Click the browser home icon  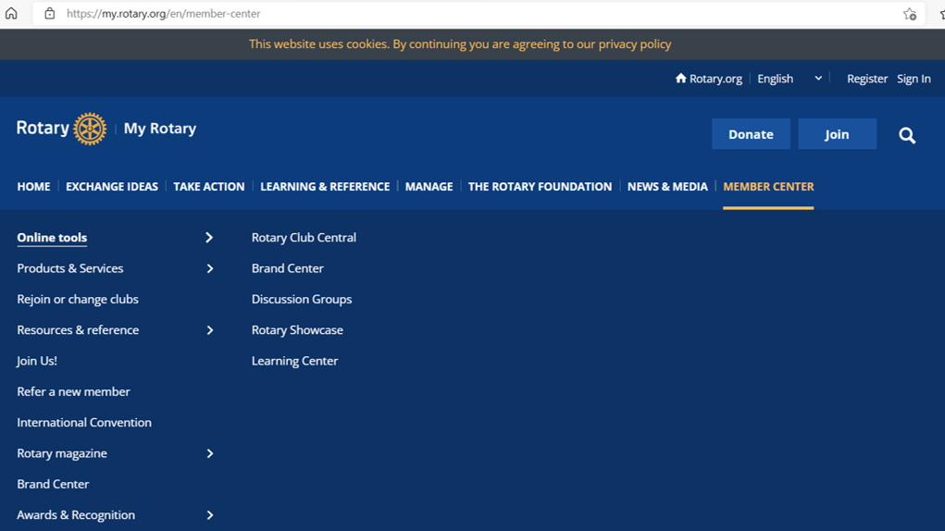click(11, 13)
